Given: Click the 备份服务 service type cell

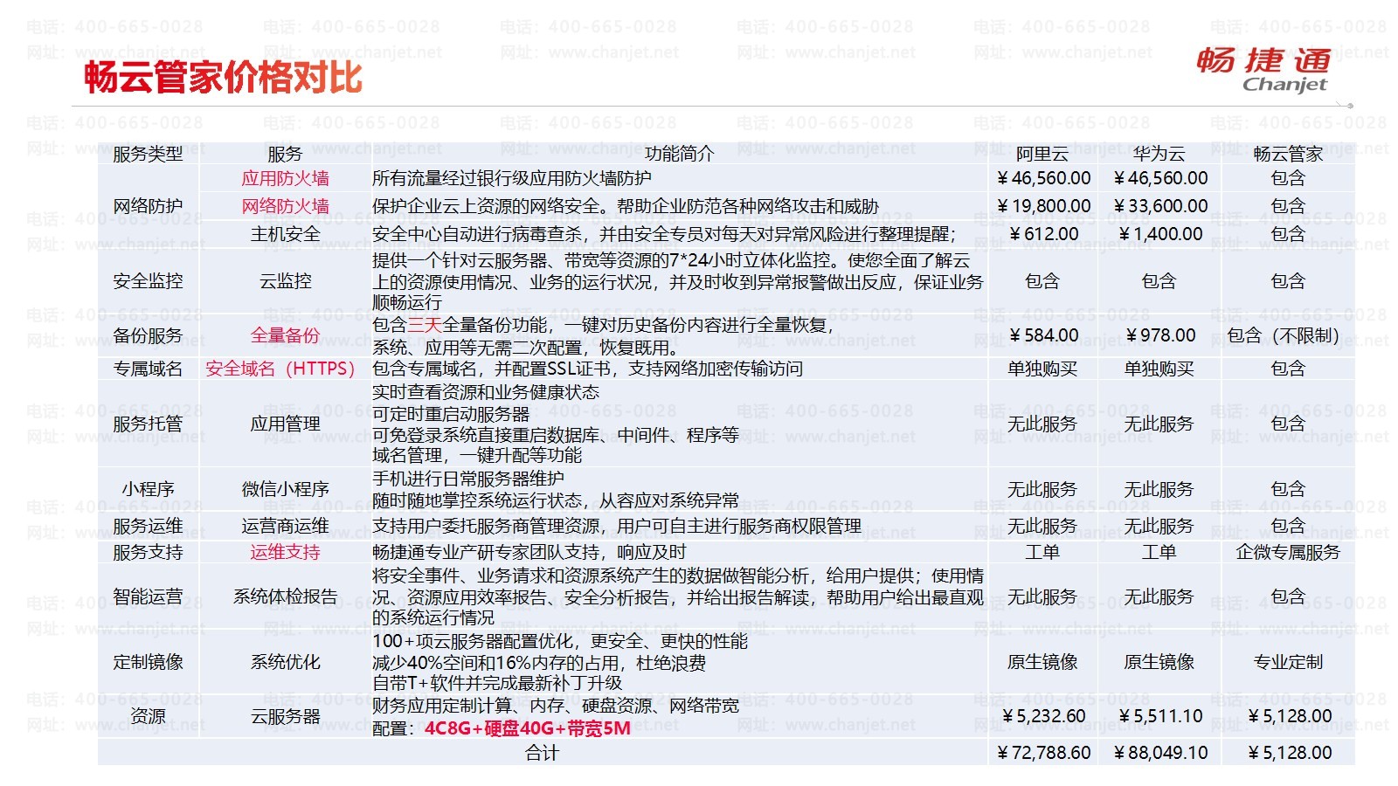Looking at the screenshot, I should tap(148, 336).
